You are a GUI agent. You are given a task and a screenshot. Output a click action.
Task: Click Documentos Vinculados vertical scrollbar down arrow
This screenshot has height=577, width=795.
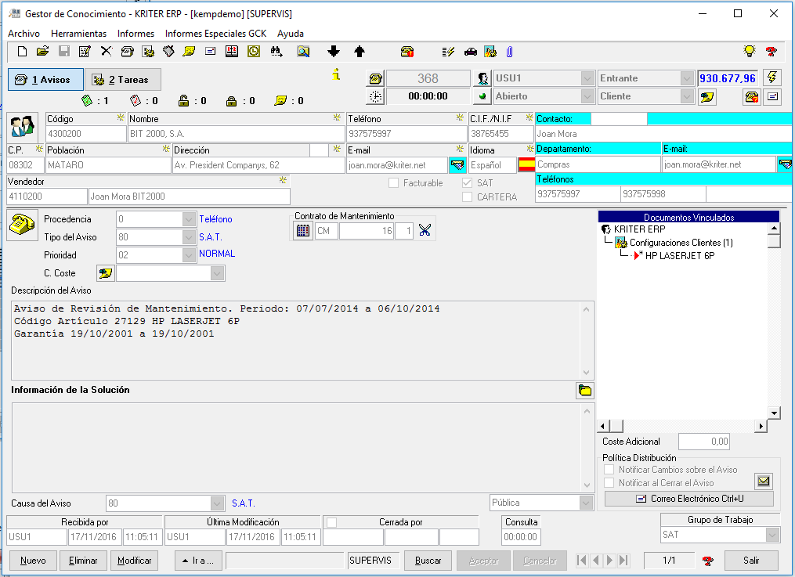pyautogui.click(x=774, y=413)
